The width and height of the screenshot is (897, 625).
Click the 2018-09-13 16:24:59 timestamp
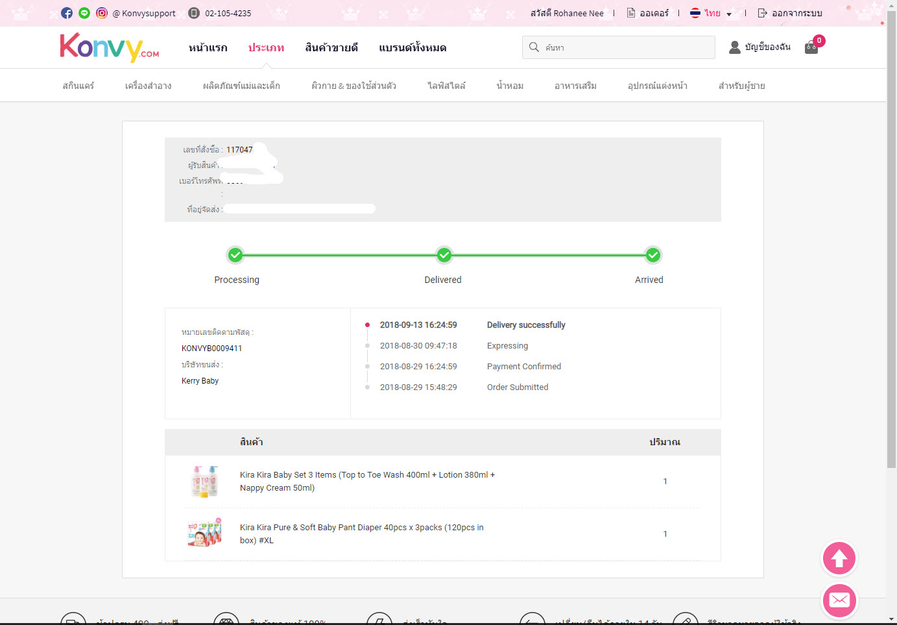click(418, 325)
